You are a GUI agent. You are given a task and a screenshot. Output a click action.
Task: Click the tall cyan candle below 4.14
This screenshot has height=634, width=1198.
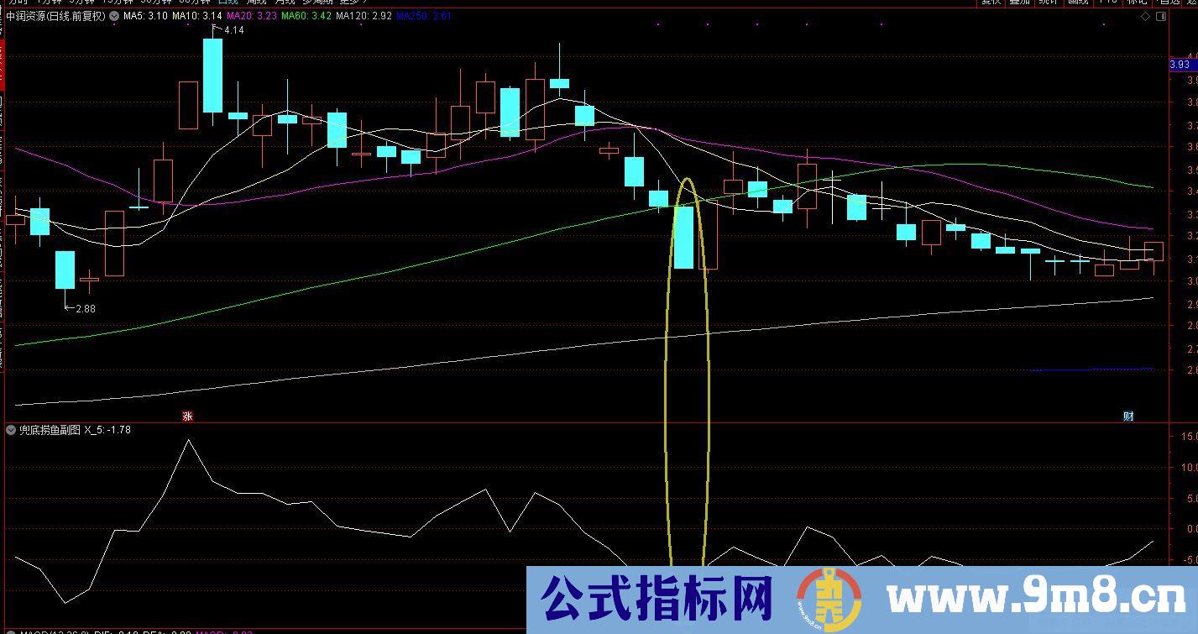(x=212, y=76)
